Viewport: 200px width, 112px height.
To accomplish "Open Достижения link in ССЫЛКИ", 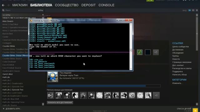I will (x=178, y=50).
